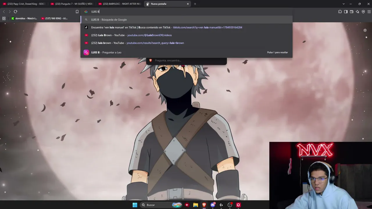Open Leo AI from the toolbar
Viewport: 372px width, 209px height.
[x=357, y=12]
